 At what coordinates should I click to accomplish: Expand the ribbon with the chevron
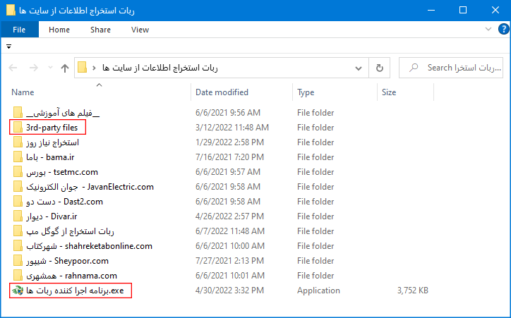[489, 30]
